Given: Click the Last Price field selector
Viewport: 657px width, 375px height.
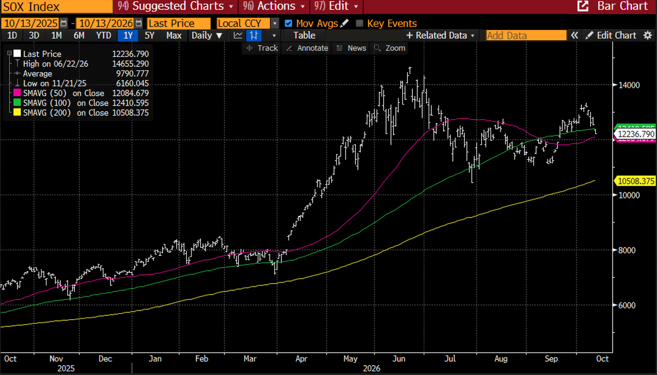Looking at the screenshot, I should 178,24.
